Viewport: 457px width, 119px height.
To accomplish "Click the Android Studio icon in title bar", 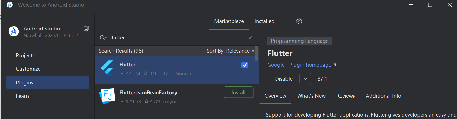I will [x=10, y=5].
